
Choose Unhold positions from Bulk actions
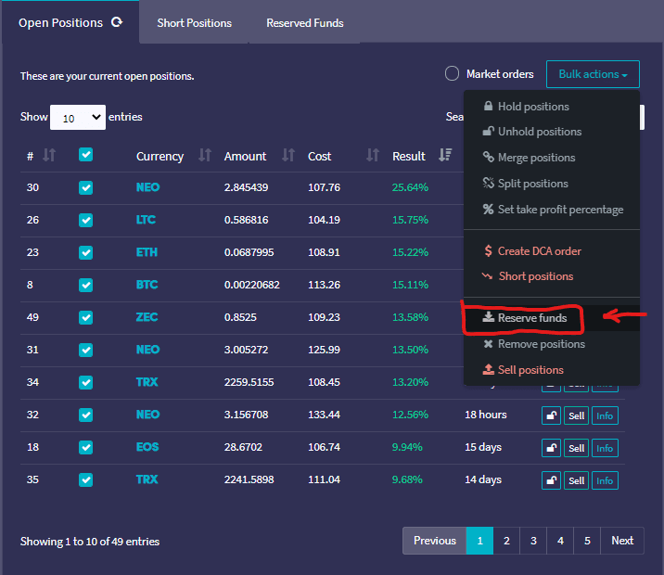click(x=552, y=132)
